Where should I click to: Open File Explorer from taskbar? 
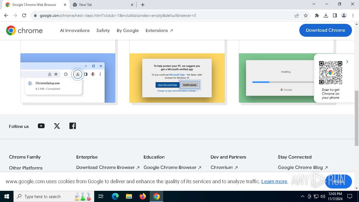[x=129, y=196]
